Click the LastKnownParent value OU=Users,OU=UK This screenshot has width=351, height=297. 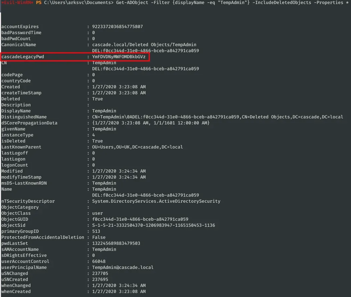point(137,147)
